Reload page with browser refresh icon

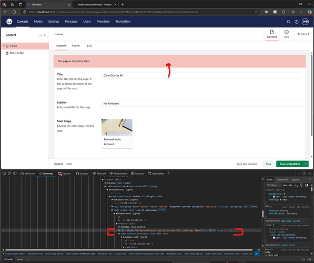(x=14, y=12)
